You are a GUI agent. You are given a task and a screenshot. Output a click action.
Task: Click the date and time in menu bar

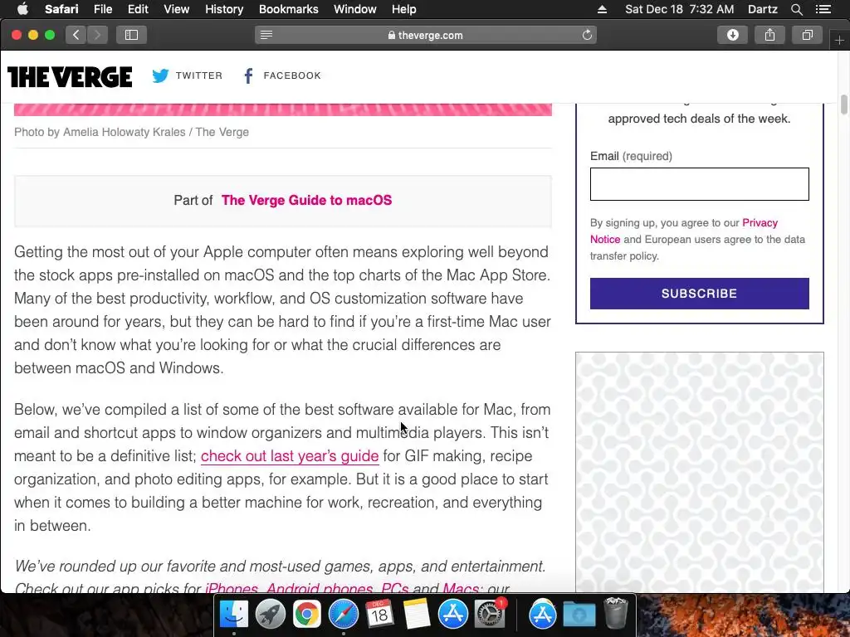[x=679, y=8]
